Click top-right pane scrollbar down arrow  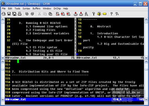pyautogui.click(x=146, y=58)
